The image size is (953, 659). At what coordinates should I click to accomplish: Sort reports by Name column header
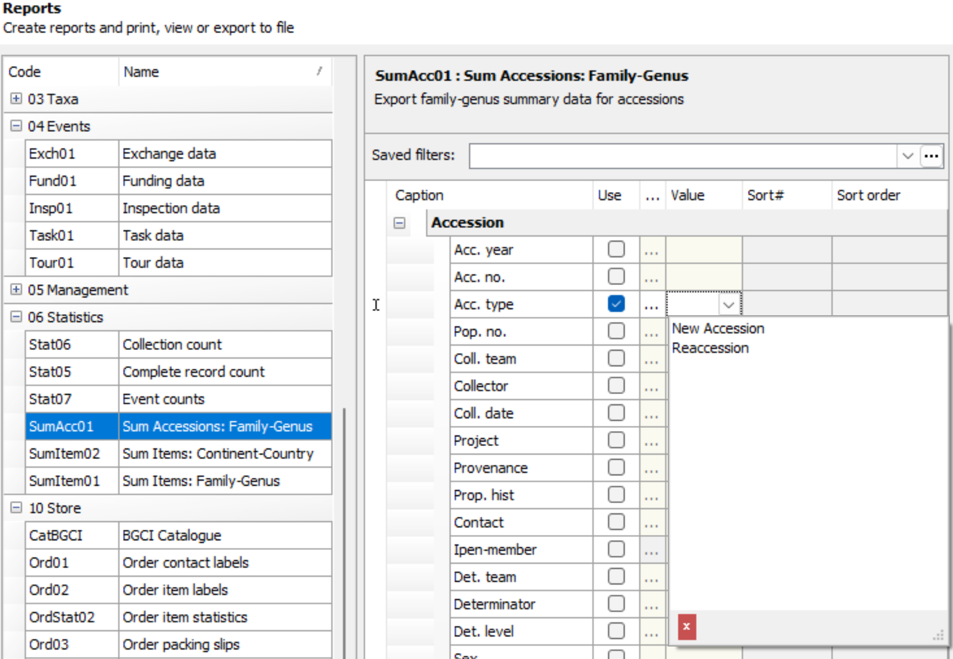click(225, 72)
